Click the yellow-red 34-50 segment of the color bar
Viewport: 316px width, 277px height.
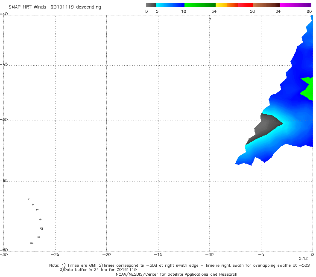tap(234, 5)
